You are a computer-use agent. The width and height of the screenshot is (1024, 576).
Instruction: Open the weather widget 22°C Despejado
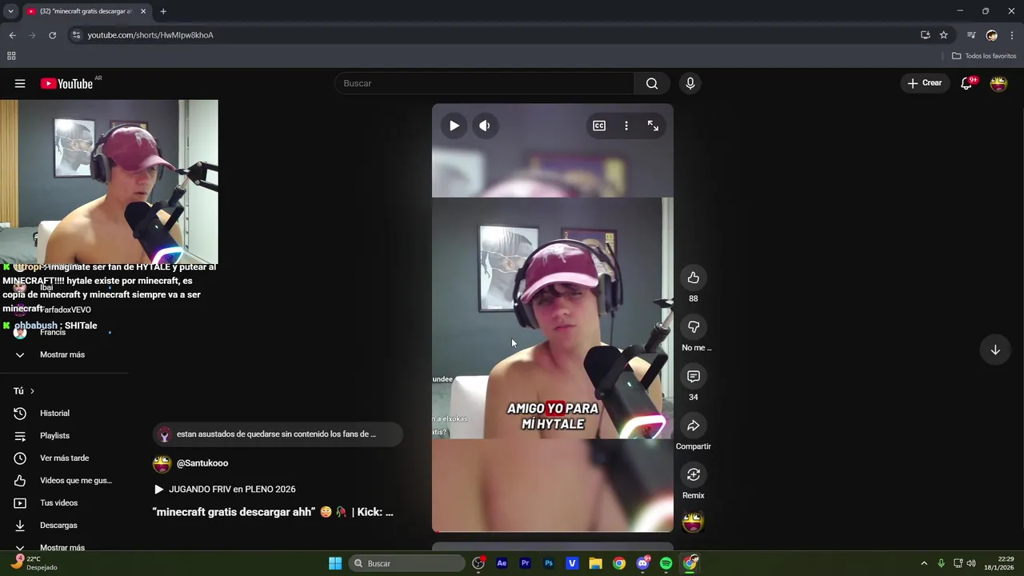(x=32, y=563)
